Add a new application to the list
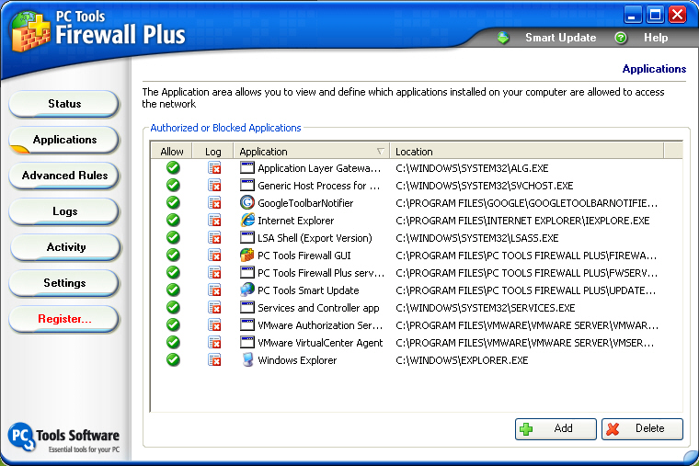Viewport: 699px width, 466px height. [556, 429]
